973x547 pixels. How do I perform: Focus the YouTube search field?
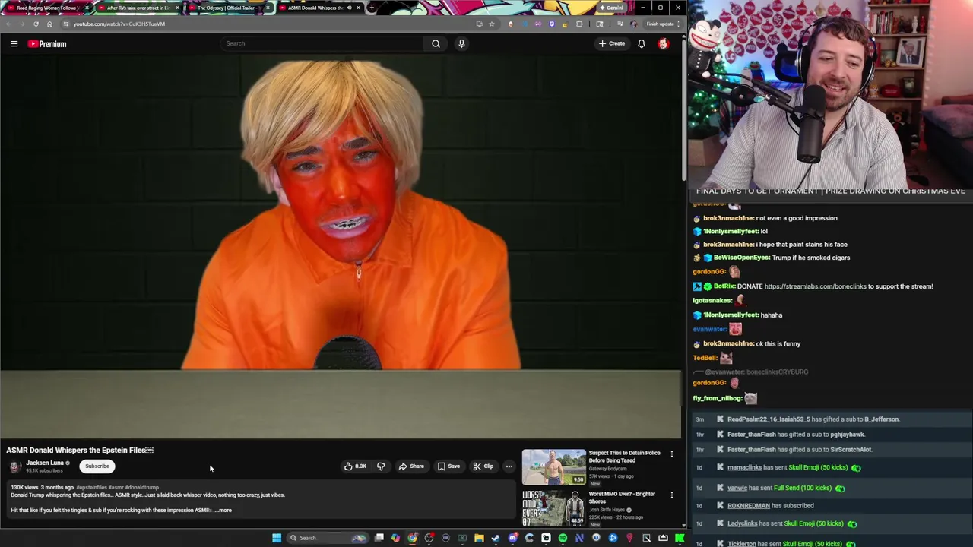322,43
